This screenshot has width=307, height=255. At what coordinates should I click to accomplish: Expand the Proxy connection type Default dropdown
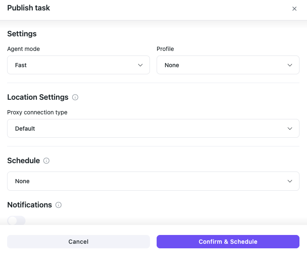(153, 129)
